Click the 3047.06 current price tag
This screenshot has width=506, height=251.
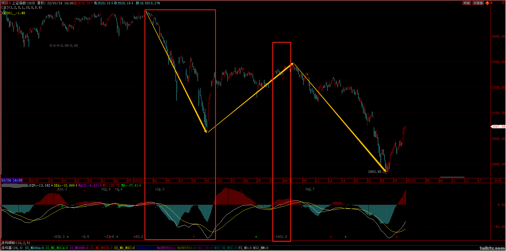point(498,127)
